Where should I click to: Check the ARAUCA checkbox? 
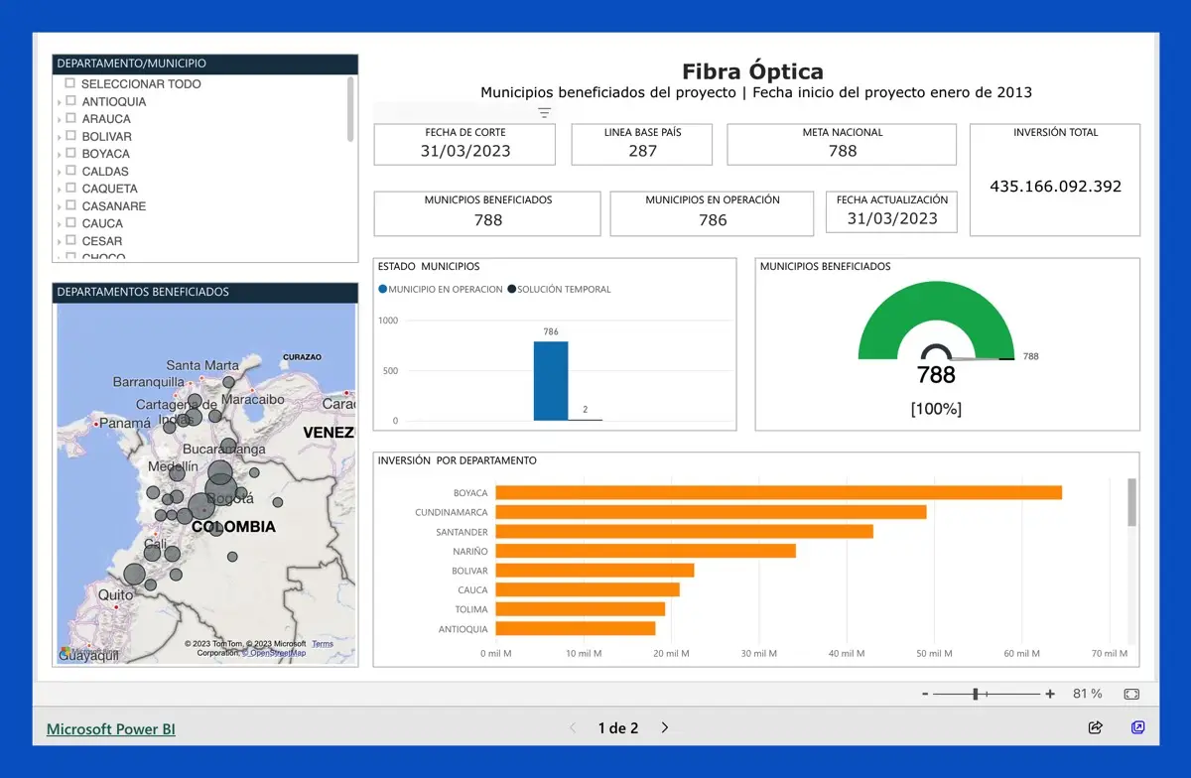(70, 118)
